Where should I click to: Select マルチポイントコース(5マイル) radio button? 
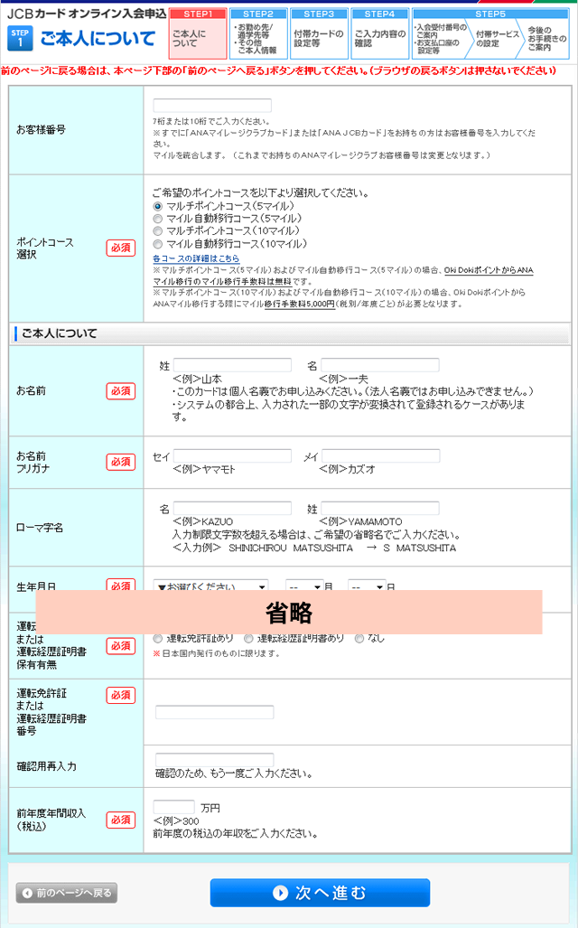[x=157, y=207]
